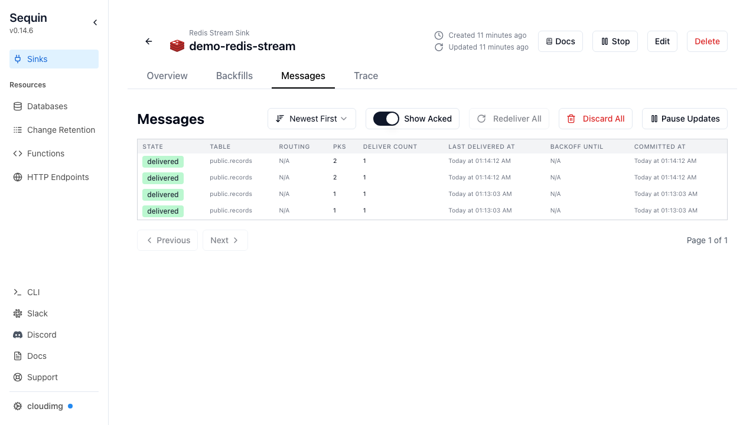
Task: Go back using the left arrow icon
Action: pyautogui.click(x=149, y=41)
